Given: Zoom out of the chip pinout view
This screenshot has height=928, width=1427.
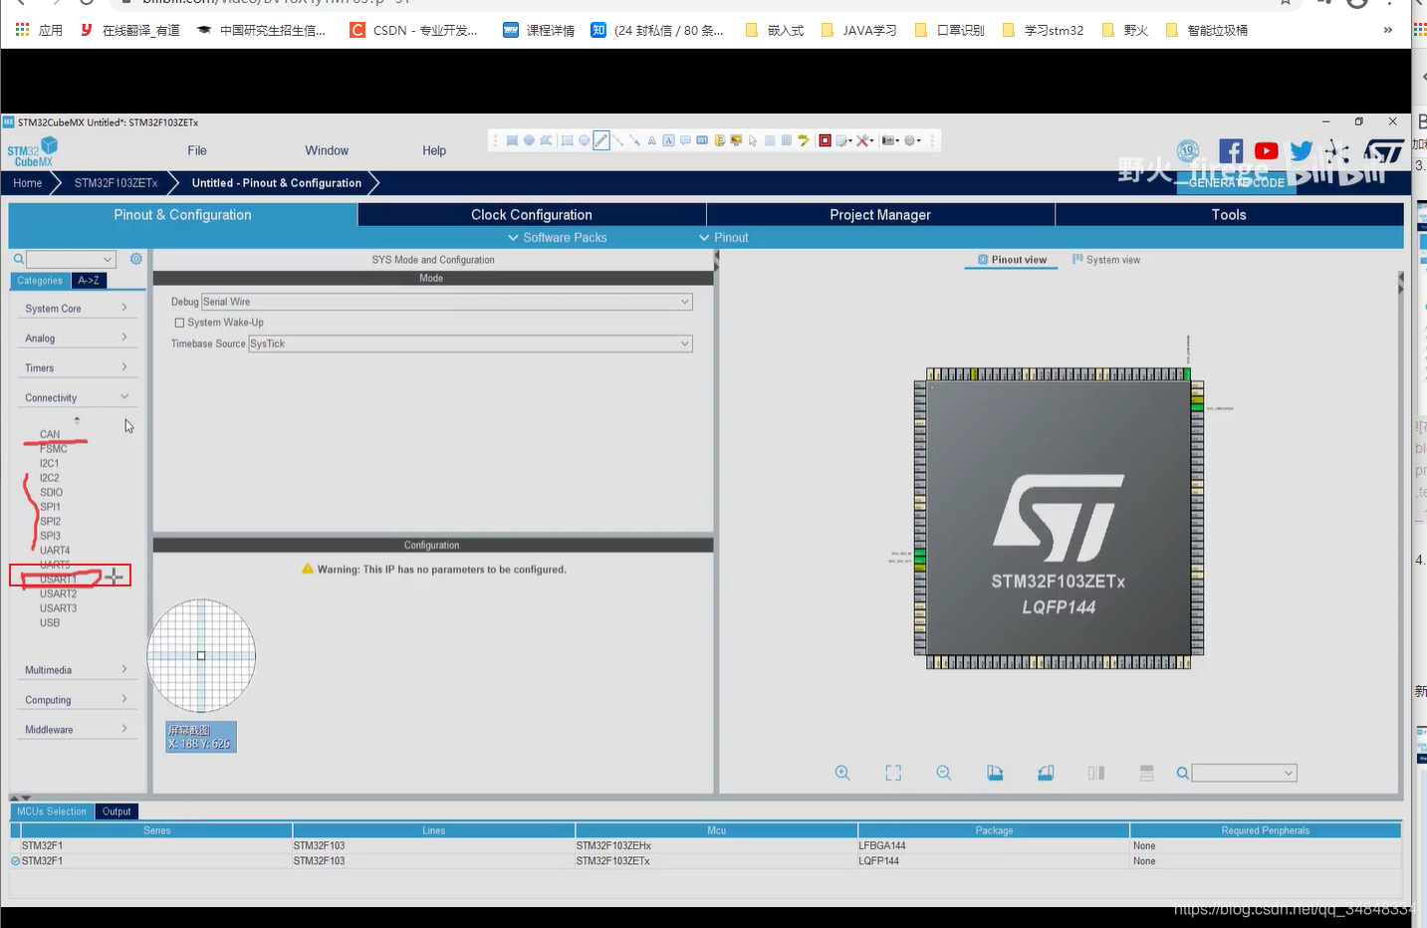Looking at the screenshot, I should point(944,773).
